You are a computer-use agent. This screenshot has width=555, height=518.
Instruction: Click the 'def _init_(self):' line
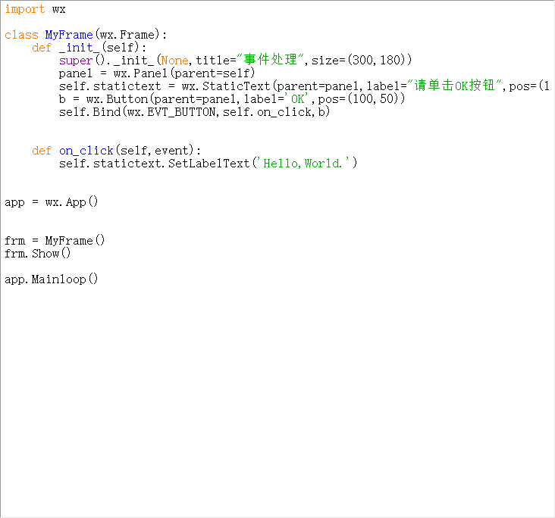pyautogui.click(x=89, y=48)
